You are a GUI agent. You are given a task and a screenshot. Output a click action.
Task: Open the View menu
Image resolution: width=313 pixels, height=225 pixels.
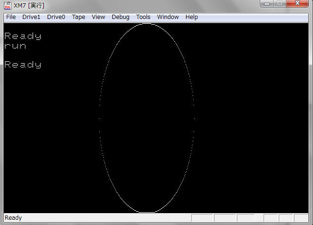coord(98,17)
